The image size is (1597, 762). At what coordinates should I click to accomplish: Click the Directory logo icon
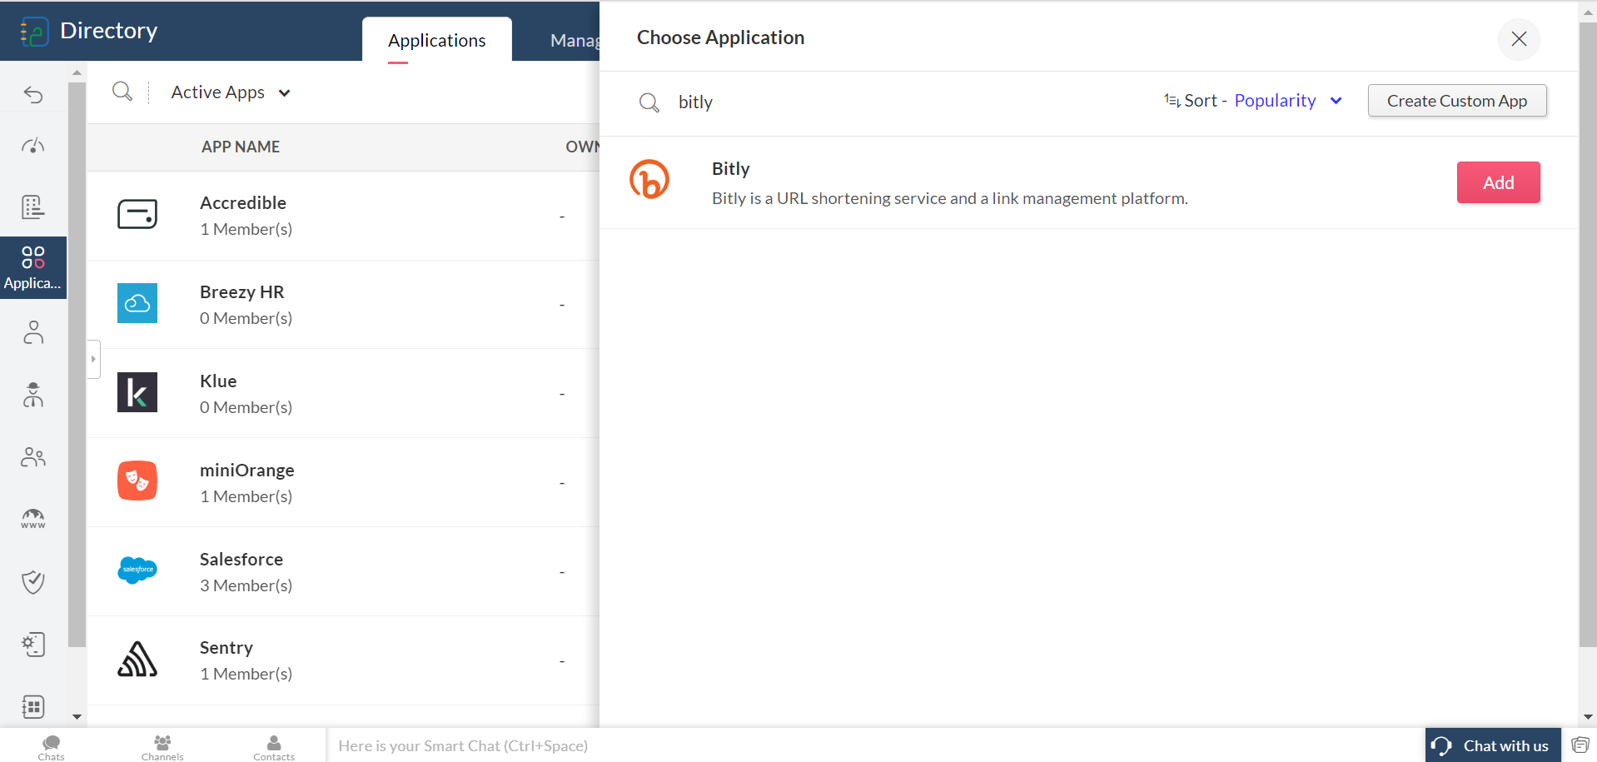34,32
